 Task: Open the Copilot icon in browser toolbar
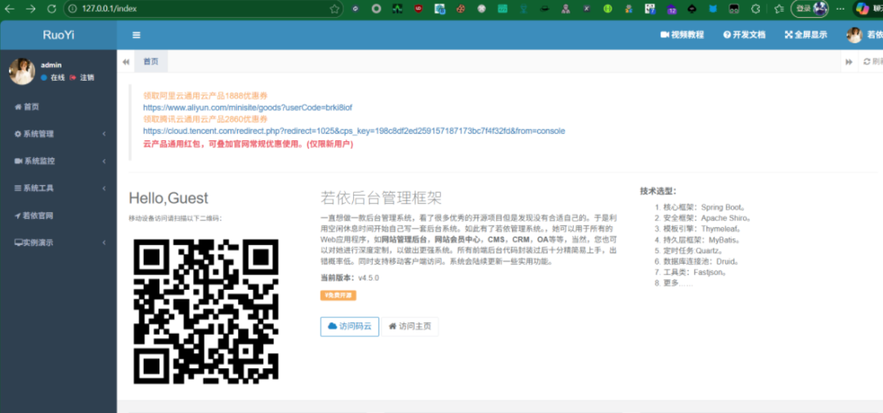862,9
